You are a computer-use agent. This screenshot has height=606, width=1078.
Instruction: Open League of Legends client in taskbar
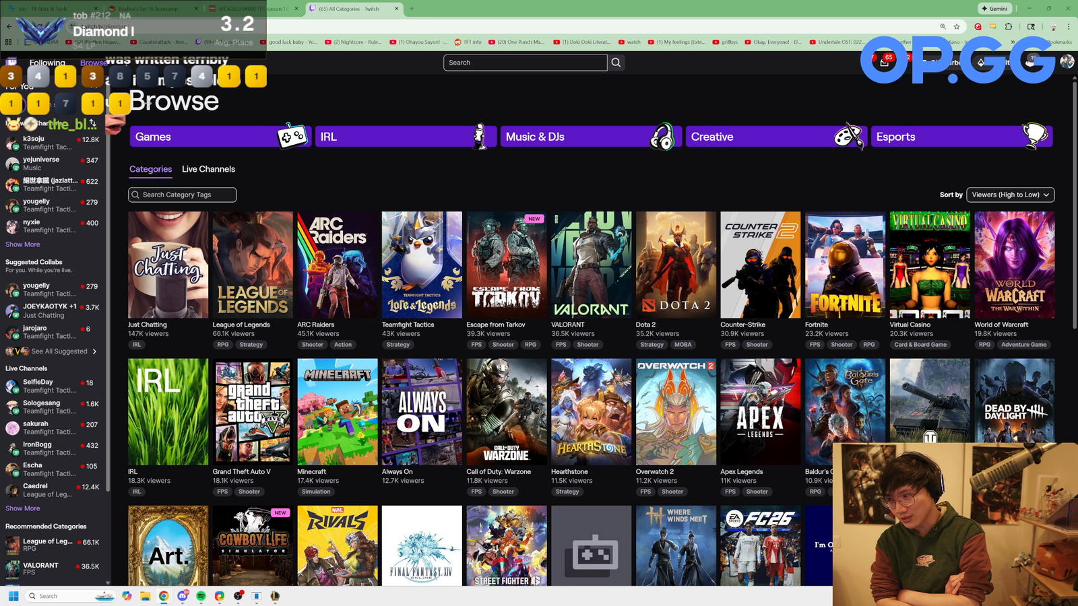[x=275, y=596]
